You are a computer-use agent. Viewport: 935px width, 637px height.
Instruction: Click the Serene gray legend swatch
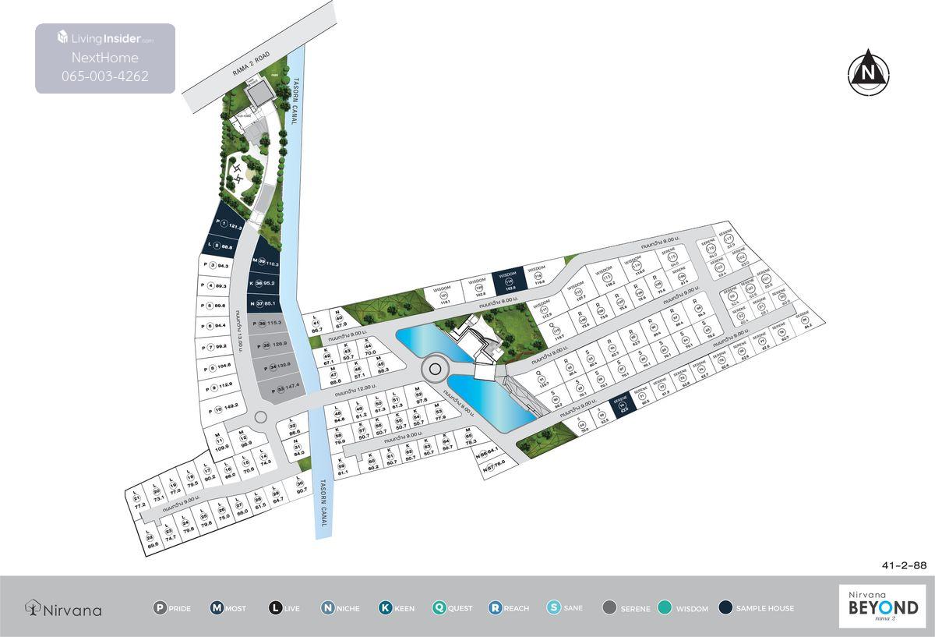pyautogui.click(x=609, y=608)
